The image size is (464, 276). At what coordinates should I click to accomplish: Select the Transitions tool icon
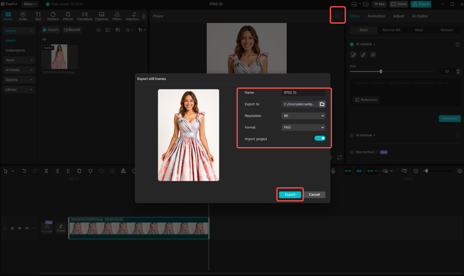84,16
